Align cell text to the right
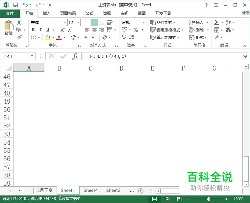This screenshot has height=203, width=250. 102,30
